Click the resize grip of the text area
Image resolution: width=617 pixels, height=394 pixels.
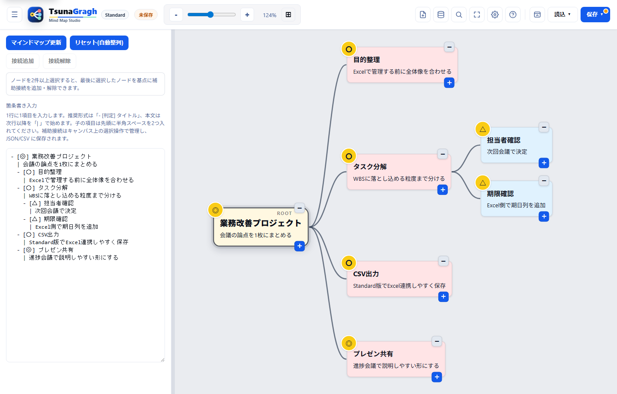click(x=162, y=360)
